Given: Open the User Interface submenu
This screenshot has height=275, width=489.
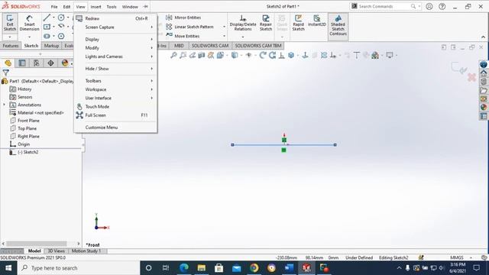Looking at the screenshot, I should [115, 98].
